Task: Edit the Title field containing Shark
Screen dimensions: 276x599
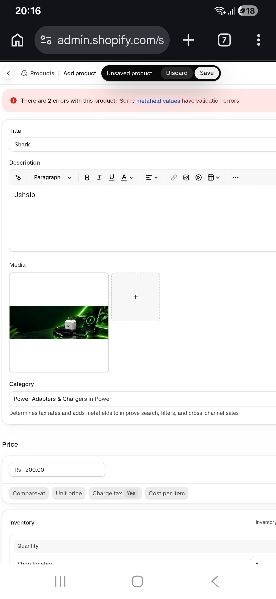Action: click(x=142, y=145)
